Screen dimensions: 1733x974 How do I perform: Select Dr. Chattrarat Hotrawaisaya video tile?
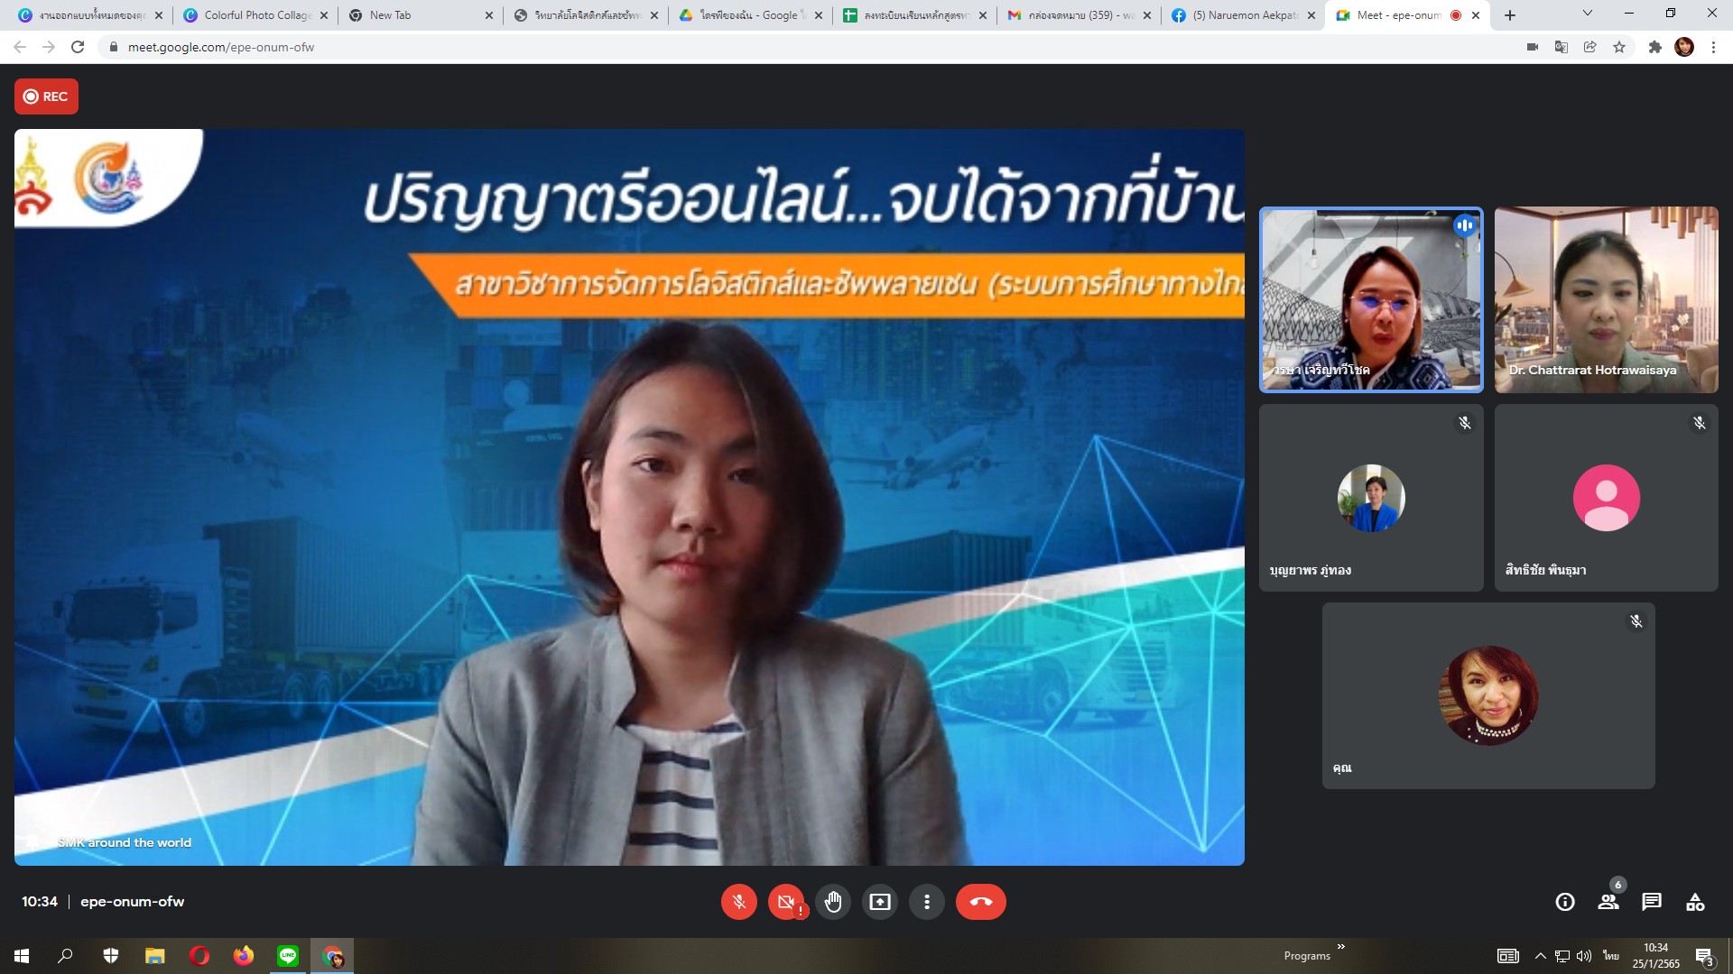point(1606,299)
